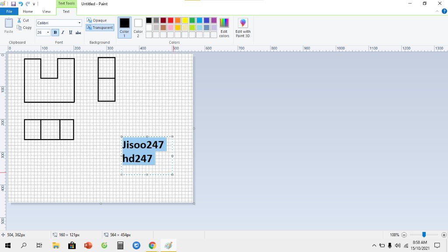Show hidden system tray icons
Image resolution: width=448 pixels, height=252 pixels.
[x=374, y=245]
